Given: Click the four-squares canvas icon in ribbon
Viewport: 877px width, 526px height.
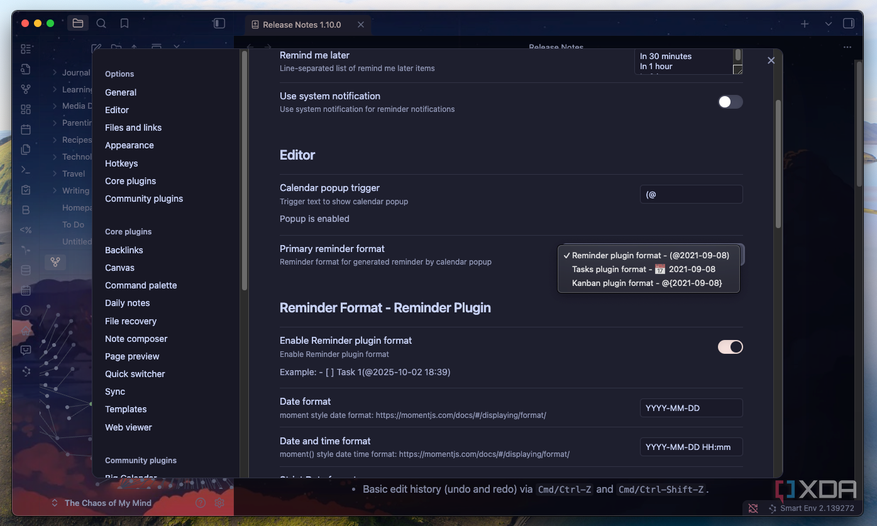Looking at the screenshot, I should pyautogui.click(x=26, y=109).
